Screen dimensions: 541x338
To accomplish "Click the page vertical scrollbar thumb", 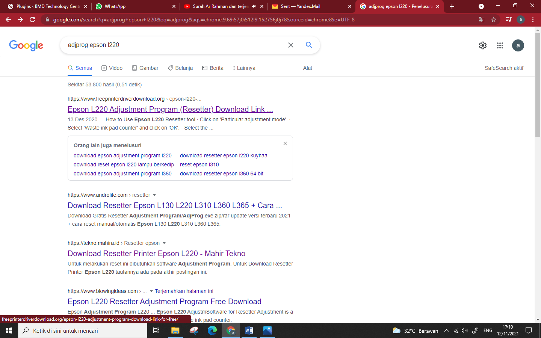I will pyautogui.click(x=538, y=84).
